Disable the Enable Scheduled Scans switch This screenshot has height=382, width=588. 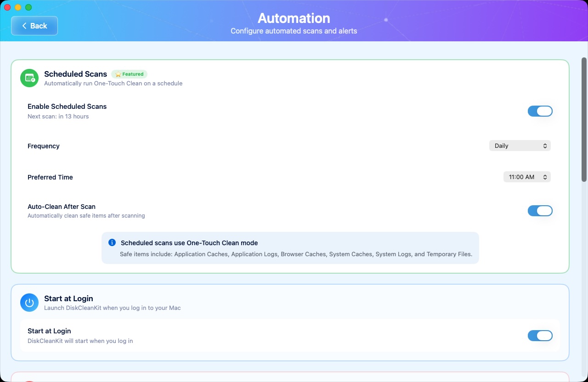coord(540,111)
